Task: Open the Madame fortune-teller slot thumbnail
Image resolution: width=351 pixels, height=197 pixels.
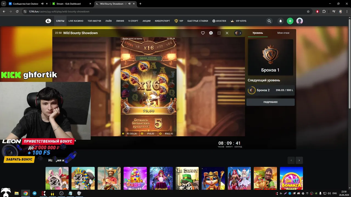Action: 161,178
